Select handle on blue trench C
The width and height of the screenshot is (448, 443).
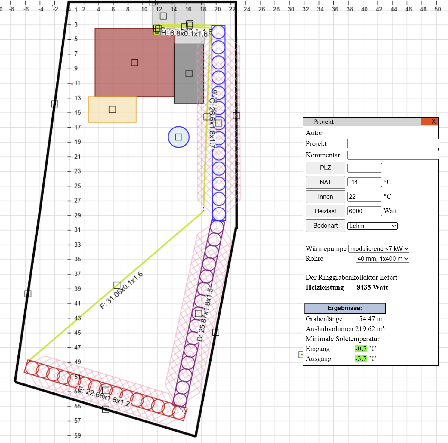click(219, 123)
